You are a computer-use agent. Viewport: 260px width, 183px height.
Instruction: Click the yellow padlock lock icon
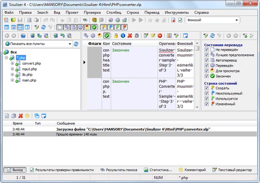click(x=116, y=36)
